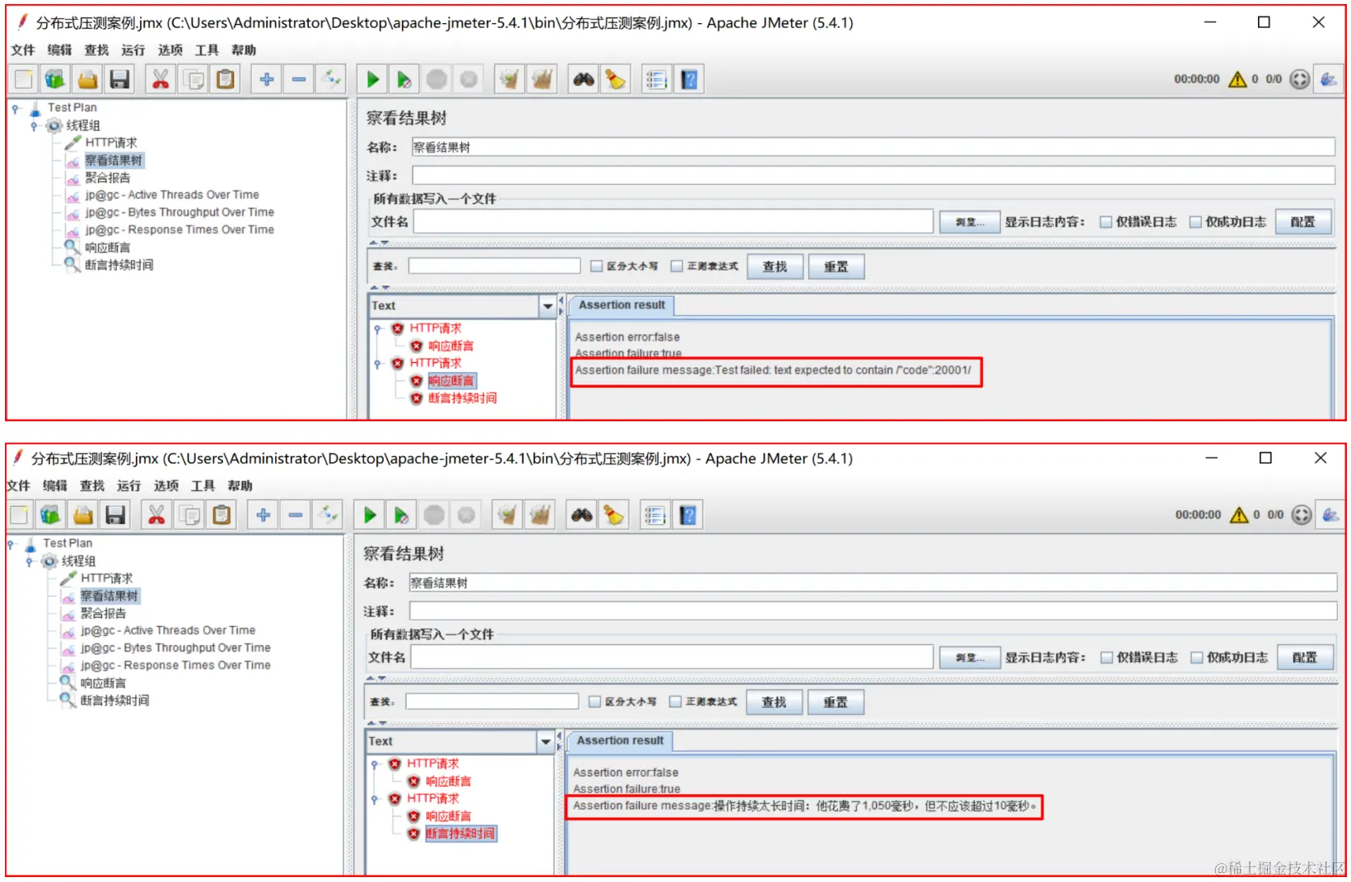The height and width of the screenshot is (882, 1351).
Task: Click the Paste clipboard icon in top window
Action: 226,79
